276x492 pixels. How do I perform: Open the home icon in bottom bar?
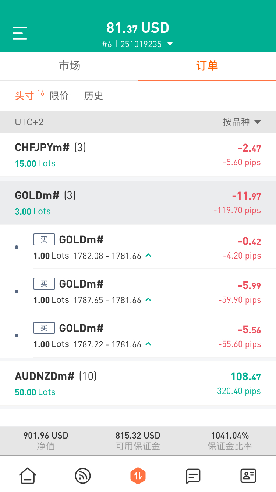click(x=28, y=476)
